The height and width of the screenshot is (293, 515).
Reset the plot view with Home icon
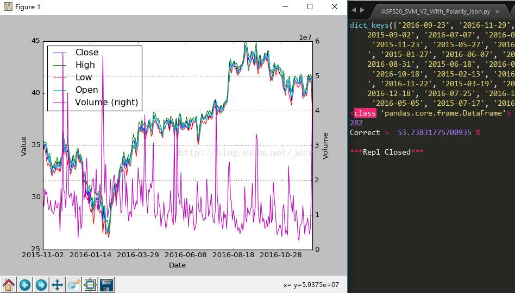[x=9, y=284]
